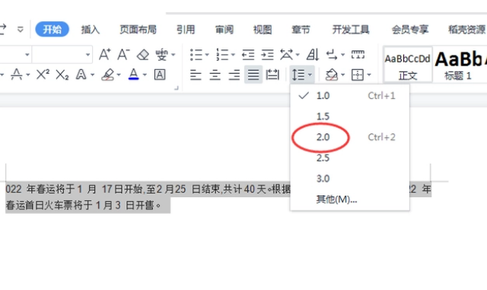The width and height of the screenshot is (487, 290).
Task: Apply bulleted list formatting
Action: pos(196,55)
